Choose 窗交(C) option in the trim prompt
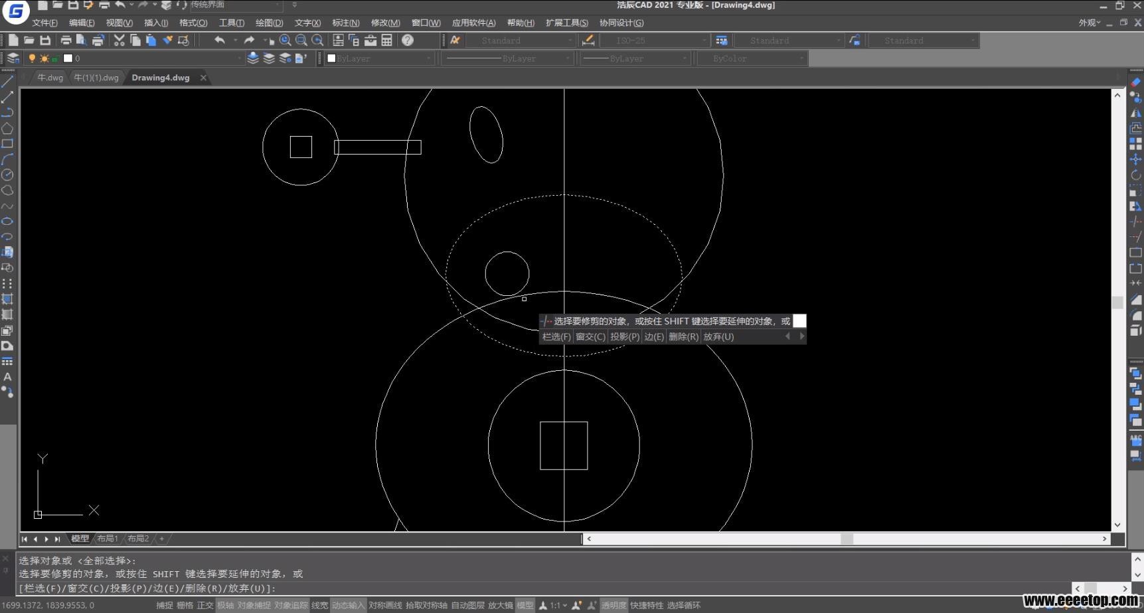1144x613 pixels. [590, 336]
